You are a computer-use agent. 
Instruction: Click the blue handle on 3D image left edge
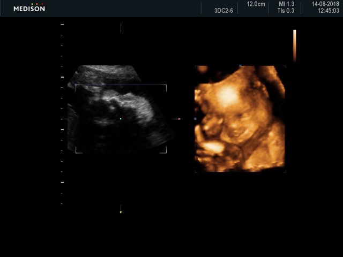195,119
